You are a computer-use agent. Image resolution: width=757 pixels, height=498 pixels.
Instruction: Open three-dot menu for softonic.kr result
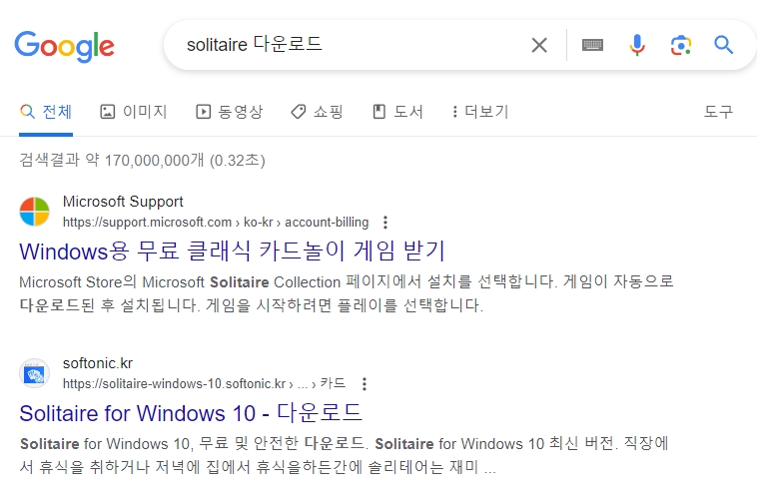(x=365, y=384)
